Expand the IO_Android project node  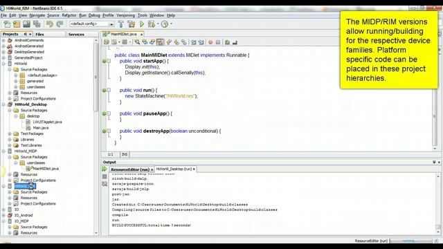(3, 215)
